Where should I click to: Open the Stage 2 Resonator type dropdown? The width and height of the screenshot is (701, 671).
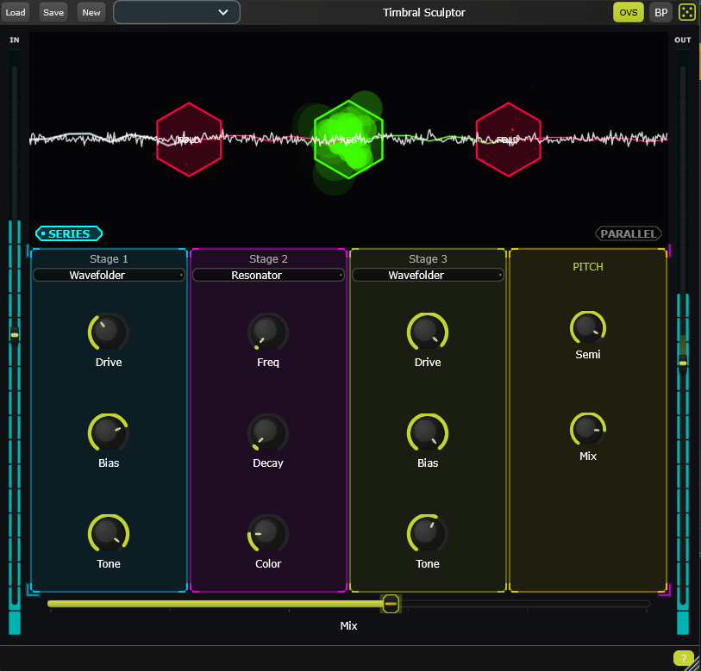point(267,274)
